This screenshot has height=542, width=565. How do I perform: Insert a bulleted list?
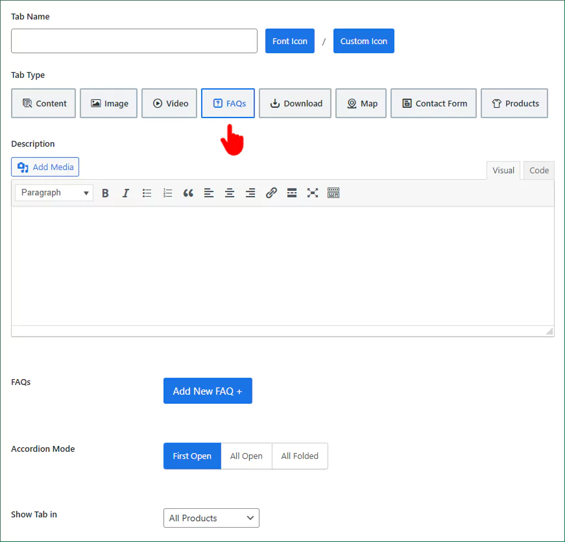pos(147,193)
